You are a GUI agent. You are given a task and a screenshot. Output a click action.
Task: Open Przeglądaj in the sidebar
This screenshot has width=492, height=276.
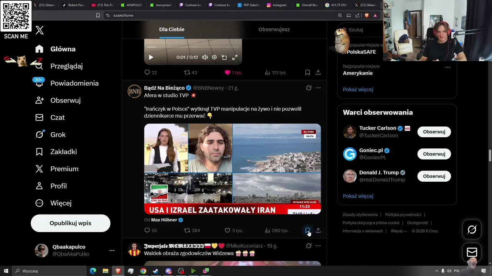[x=59, y=66]
